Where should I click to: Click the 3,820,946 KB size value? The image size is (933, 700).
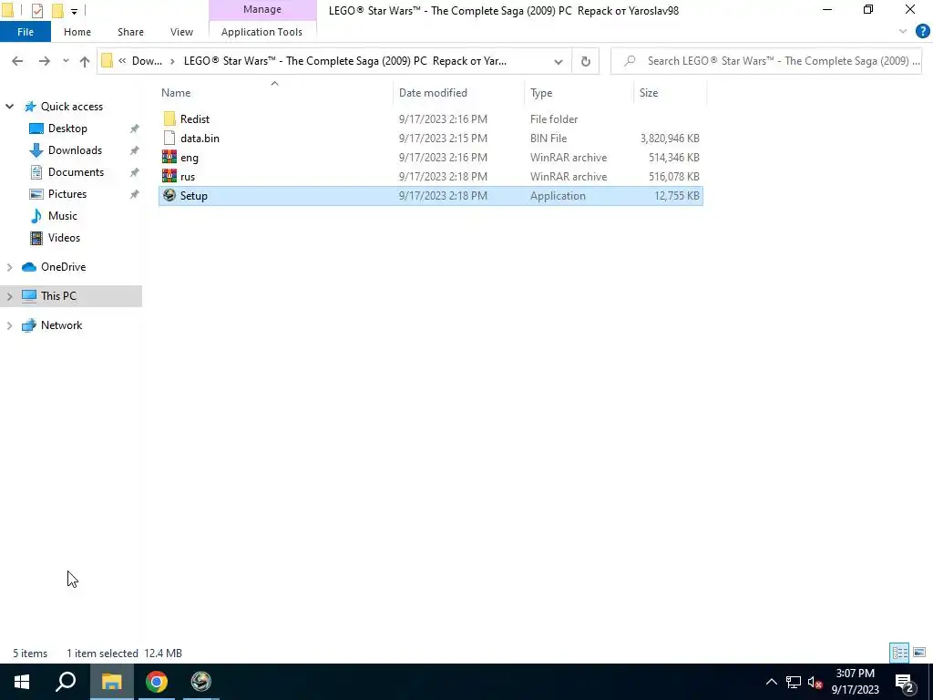(x=670, y=139)
